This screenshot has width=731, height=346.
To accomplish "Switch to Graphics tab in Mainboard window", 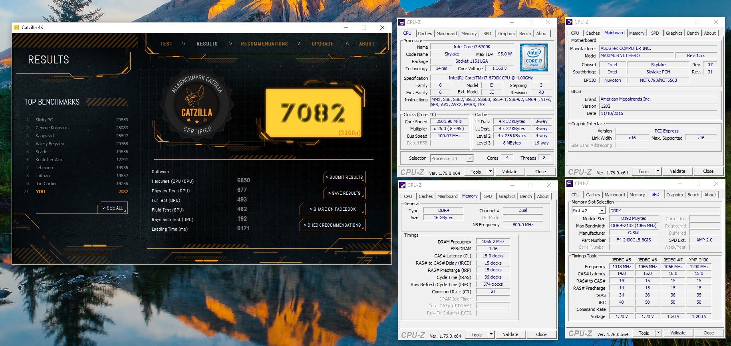I will tap(674, 33).
